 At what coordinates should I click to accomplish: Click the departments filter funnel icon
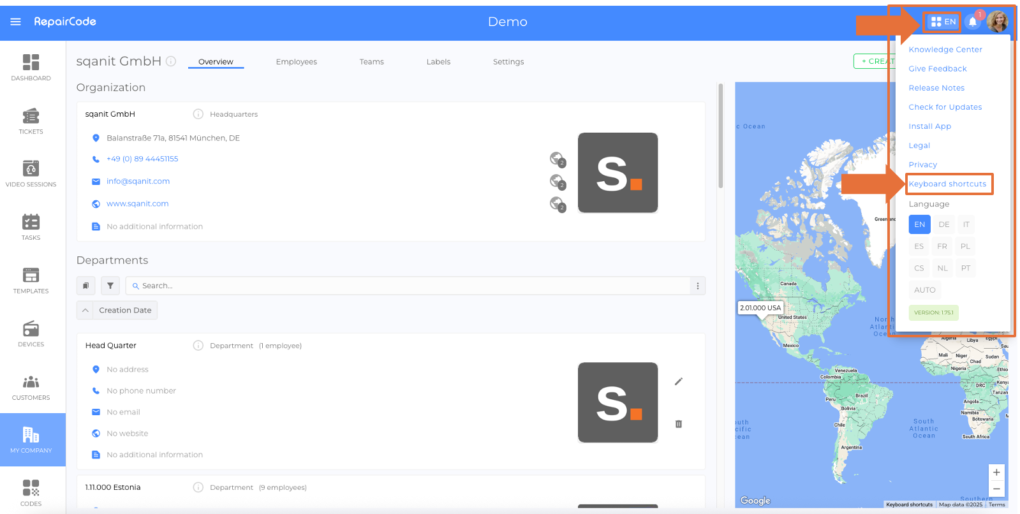click(110, 286)
